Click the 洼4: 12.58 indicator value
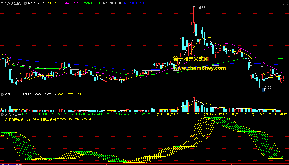The width and height of the screenshot is (289, 165). tap(227, 114)
